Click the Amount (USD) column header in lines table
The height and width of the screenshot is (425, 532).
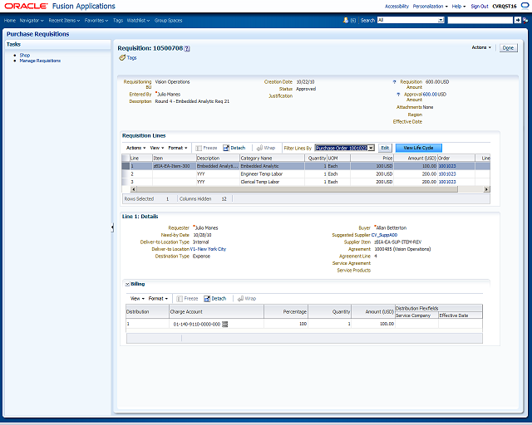416,159
